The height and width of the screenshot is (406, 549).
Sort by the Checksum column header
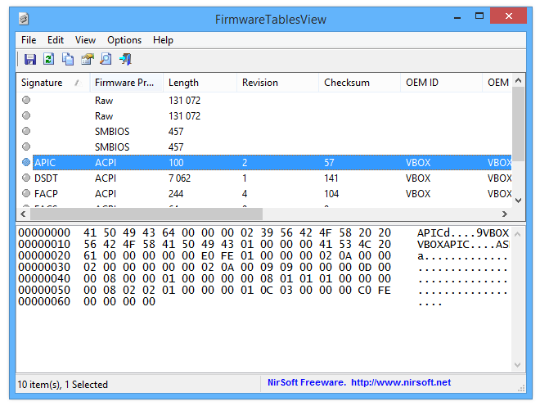(359, 83)
